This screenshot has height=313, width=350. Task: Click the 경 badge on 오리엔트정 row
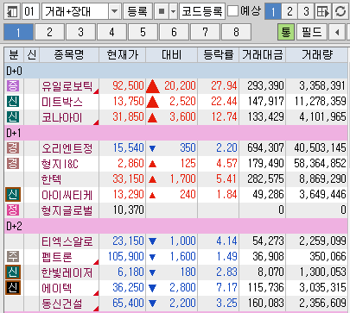[13, 148]
